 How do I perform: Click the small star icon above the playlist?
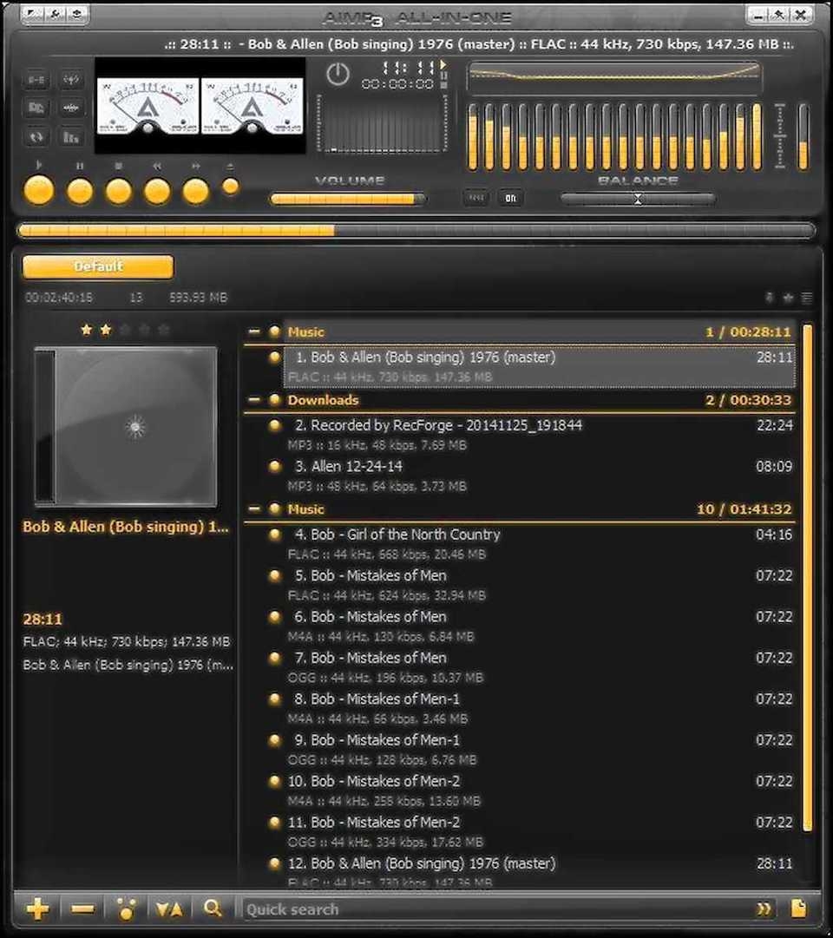tap(788, 298)
